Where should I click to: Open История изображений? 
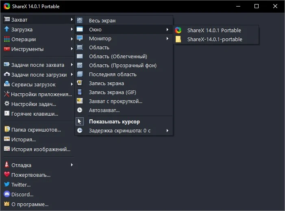tap(41, 149)
